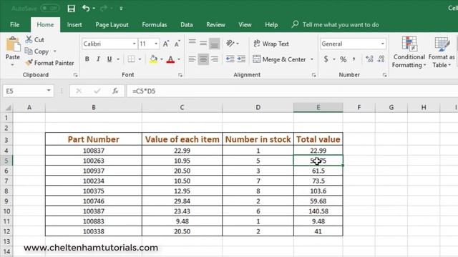Expand the Copy dropdown arrow

click(x=54, y=51)
